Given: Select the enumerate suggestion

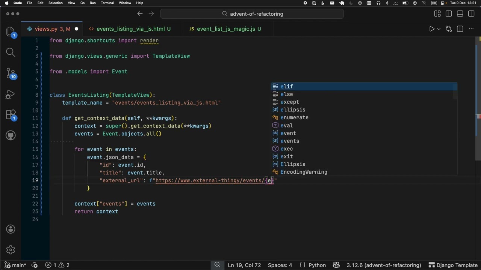Looking at the screenshot, I should tap(364, 117).
